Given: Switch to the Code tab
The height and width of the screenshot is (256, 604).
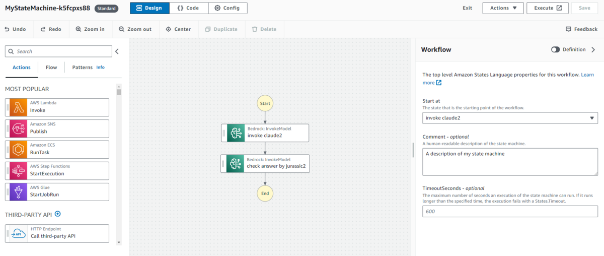Looking at the screenshot, I should 188,8.
